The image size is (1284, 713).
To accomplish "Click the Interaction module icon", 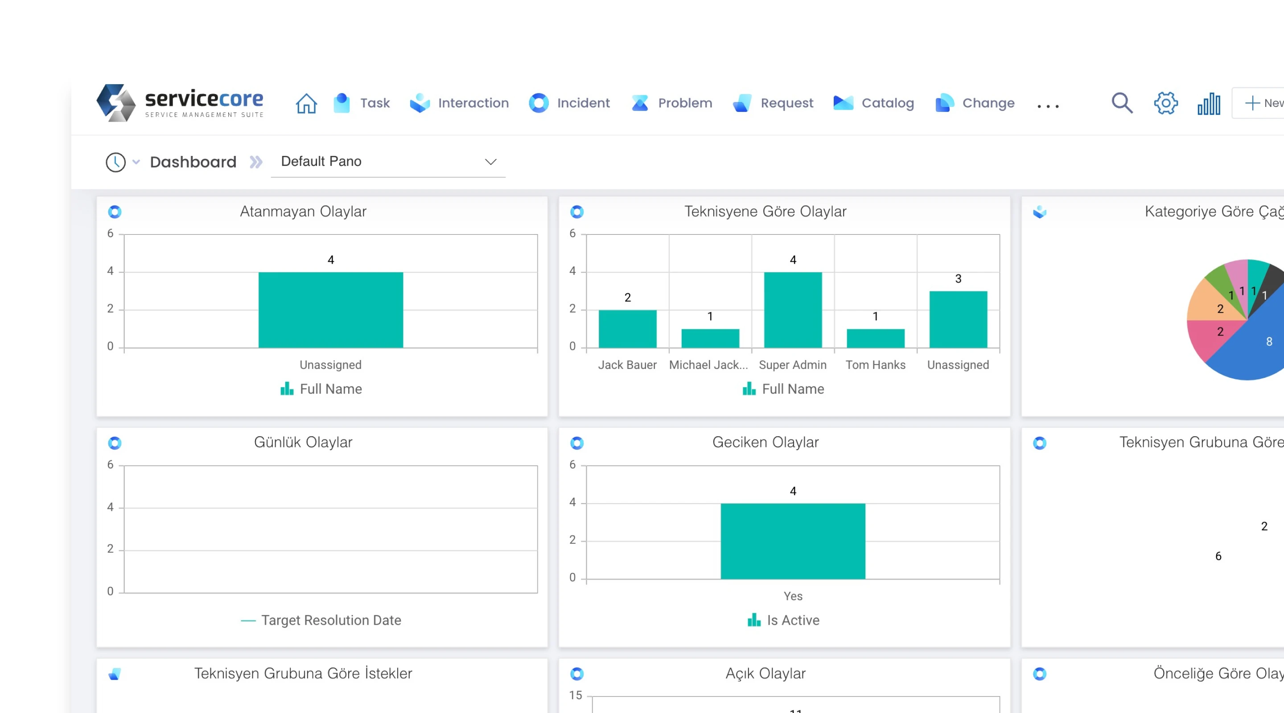I will pos(420,103).
